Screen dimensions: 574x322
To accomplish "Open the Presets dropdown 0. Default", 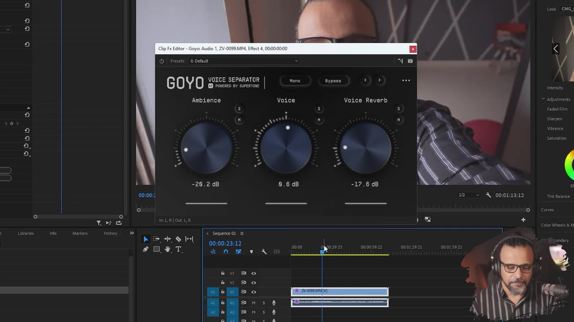I will (244, 61).
